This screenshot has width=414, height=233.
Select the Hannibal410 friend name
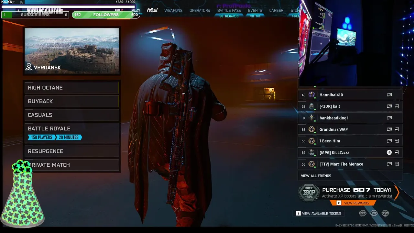331,95
